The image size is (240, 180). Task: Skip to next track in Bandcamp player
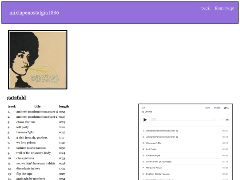pos(228,120)
